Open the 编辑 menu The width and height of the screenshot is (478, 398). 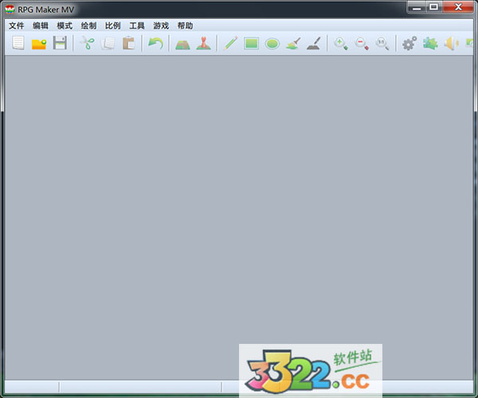click(41, 26)
